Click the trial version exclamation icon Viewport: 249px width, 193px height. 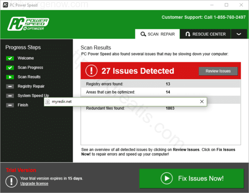(12, 181)
